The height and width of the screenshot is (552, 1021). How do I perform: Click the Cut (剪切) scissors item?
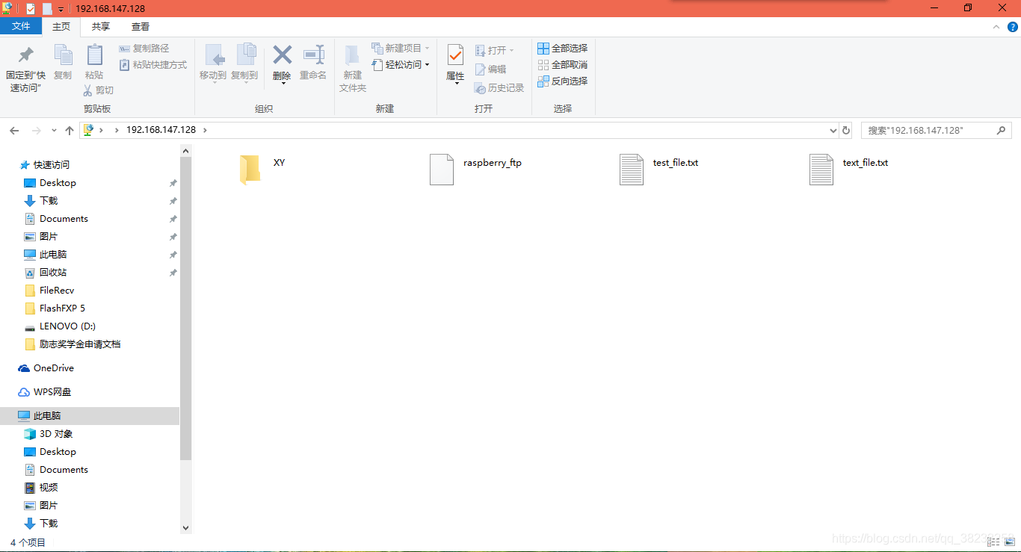(x=98, y=90)
